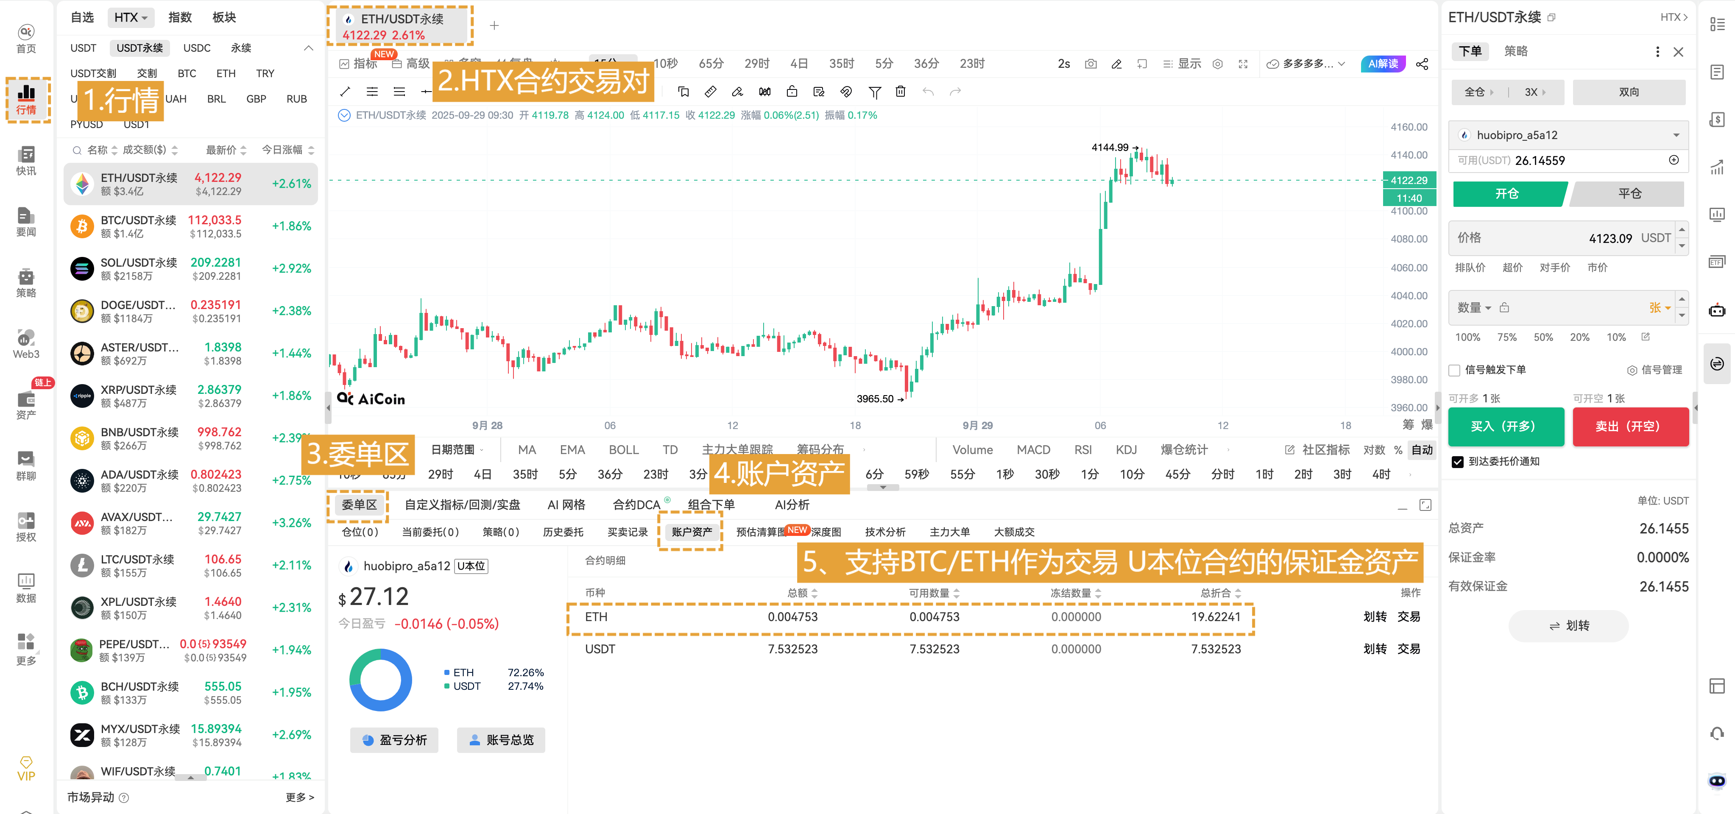This screenshot has width=1735, height=814.
Task: Undo the last drawing action
Action: click(x=928, y=92)
